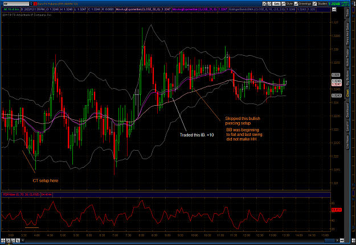This screenshot has width=356, height=245.
Task: Click the horizontal scrollbar thumb at bottom right
Action: (330, 240)
